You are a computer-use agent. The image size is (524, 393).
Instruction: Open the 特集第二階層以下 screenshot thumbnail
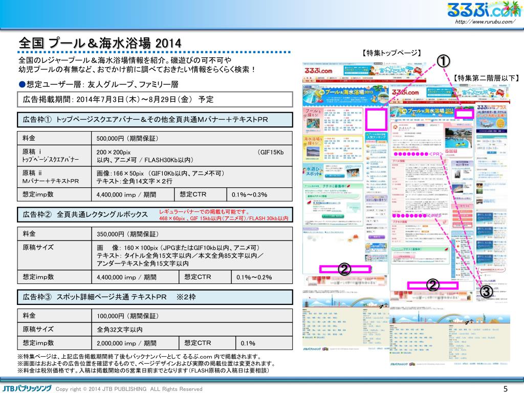[450, 226]
